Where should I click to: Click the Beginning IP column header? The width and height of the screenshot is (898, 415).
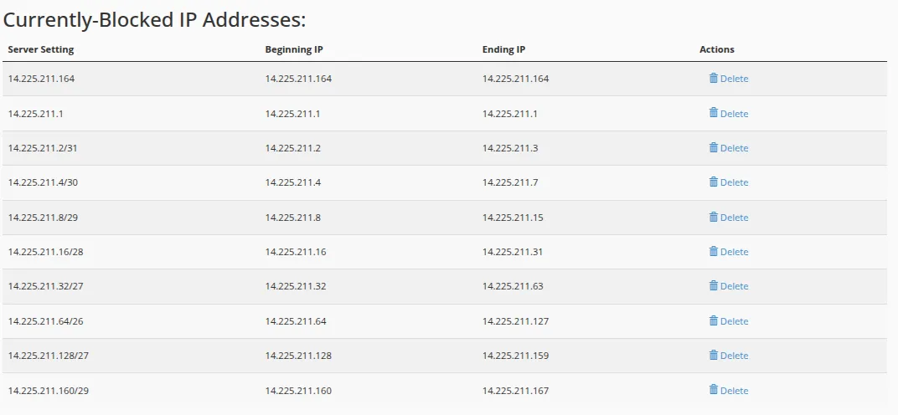294,49
